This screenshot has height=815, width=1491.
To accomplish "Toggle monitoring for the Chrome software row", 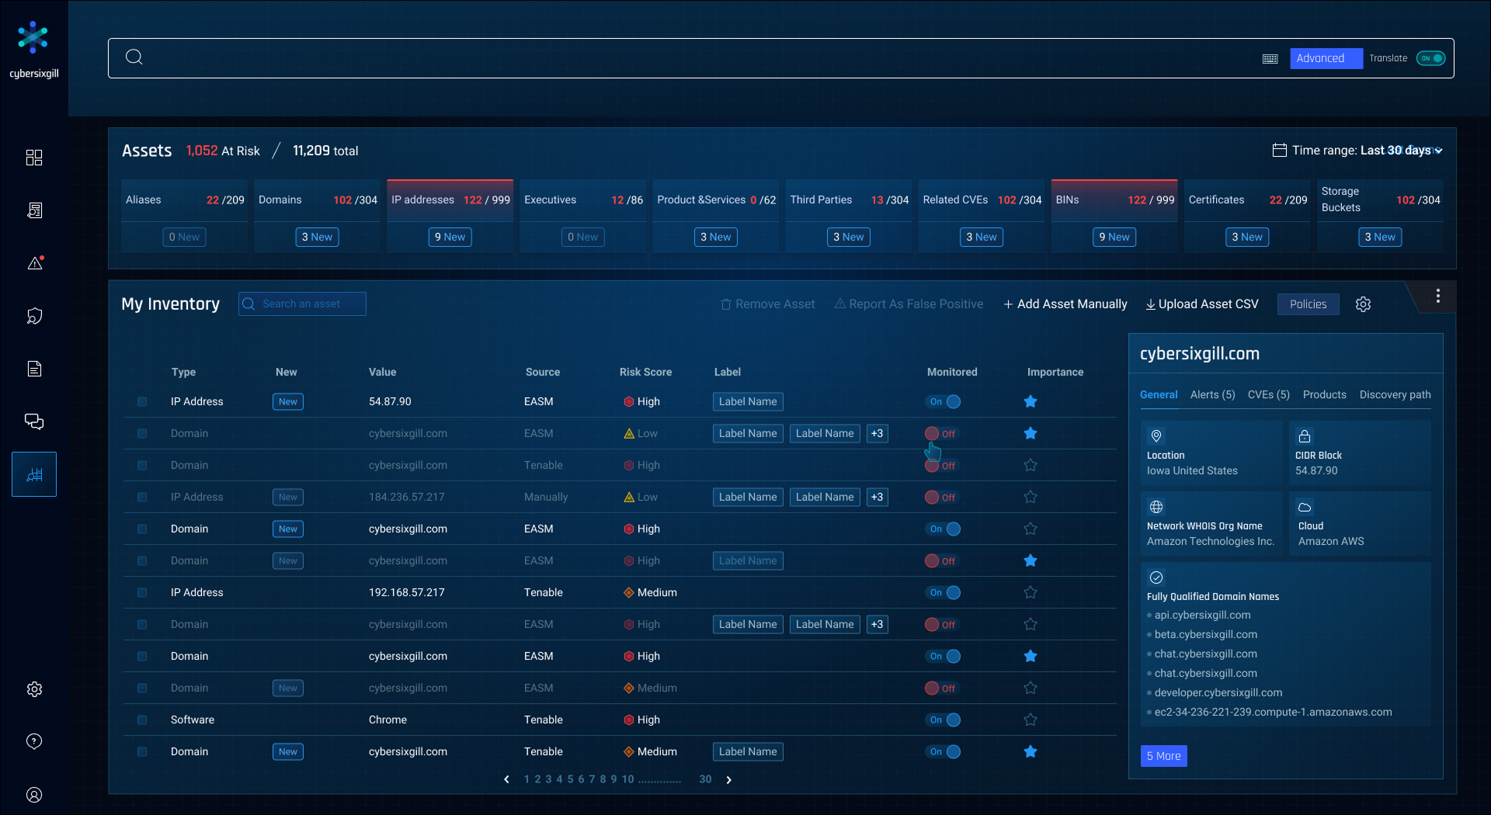I will pos(944,720).
